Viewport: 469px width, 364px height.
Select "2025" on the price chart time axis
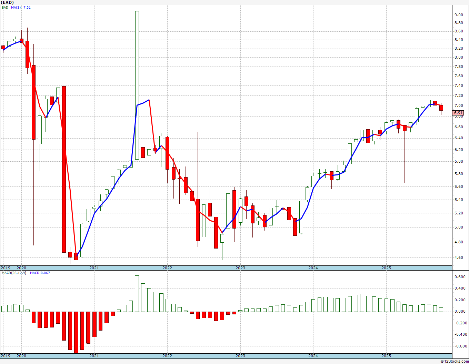coord(386,268)
